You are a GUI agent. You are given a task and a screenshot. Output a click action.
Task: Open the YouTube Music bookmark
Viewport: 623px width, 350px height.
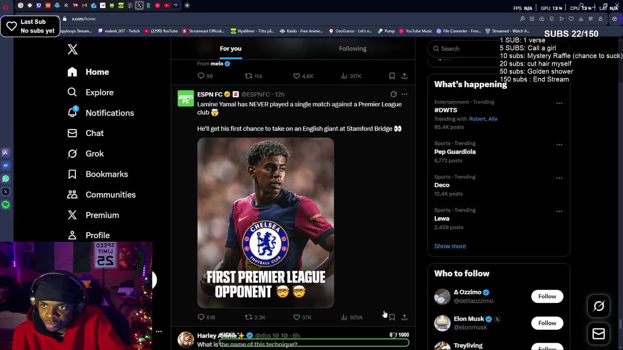(416, 31)
